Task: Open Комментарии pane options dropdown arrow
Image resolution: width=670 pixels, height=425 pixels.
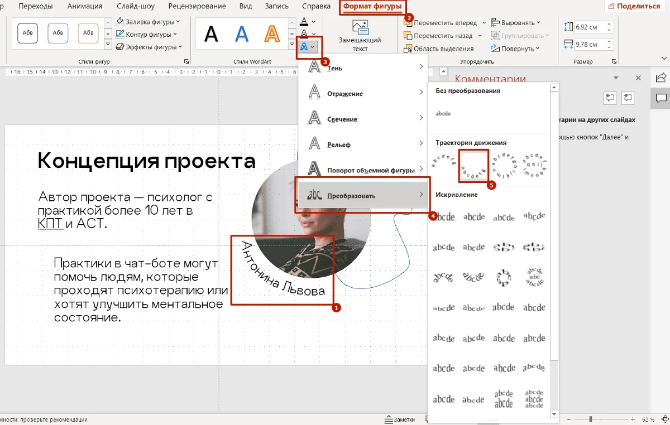Action: click(616, 78)
